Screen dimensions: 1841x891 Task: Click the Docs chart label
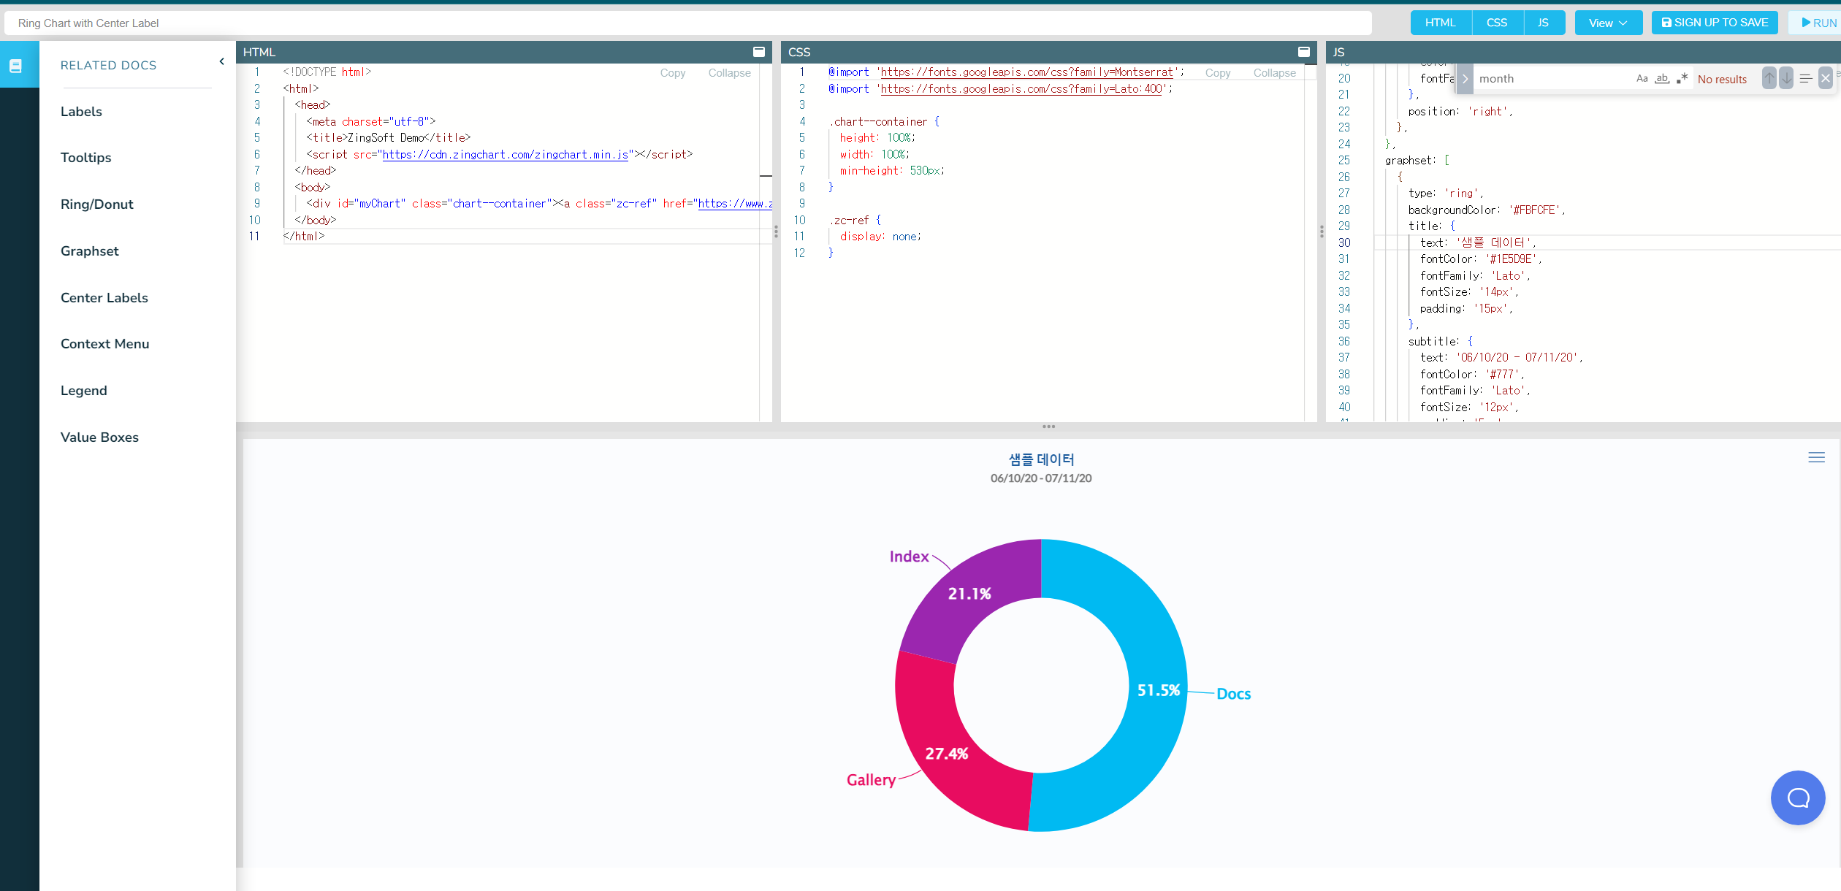(1233, 694)
